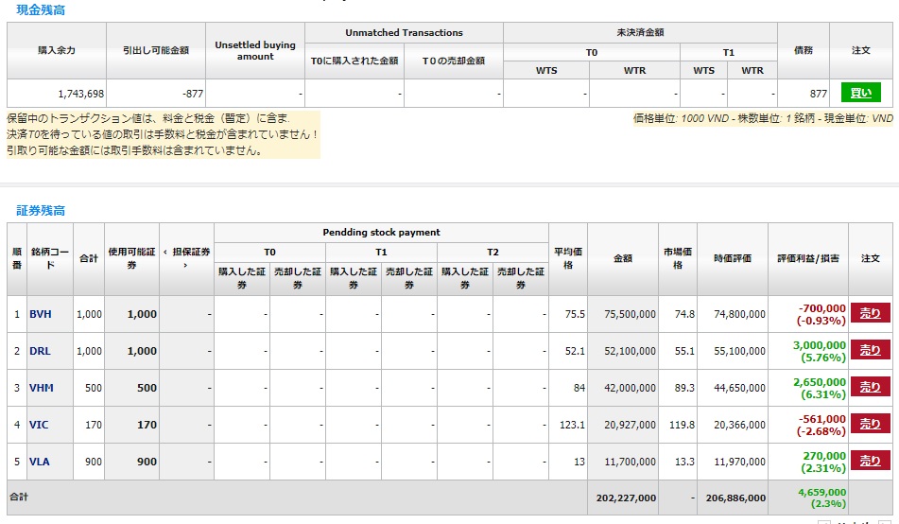Click the 銘柄コード column header
This screenshot has height=524, width=899.
[49, 258]
